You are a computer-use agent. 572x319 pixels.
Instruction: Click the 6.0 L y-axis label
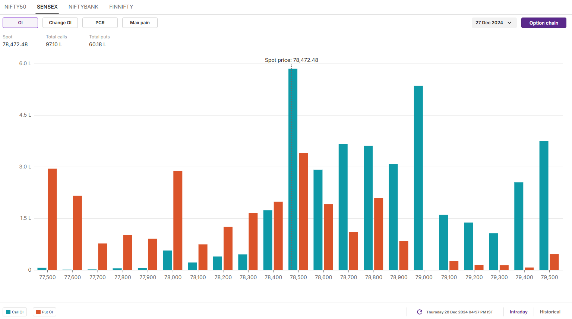point(25,63)
